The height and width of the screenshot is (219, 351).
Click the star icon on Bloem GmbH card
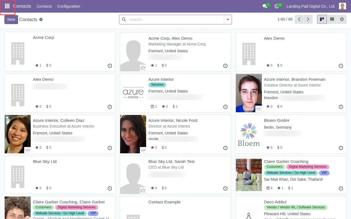click(268, 148)
